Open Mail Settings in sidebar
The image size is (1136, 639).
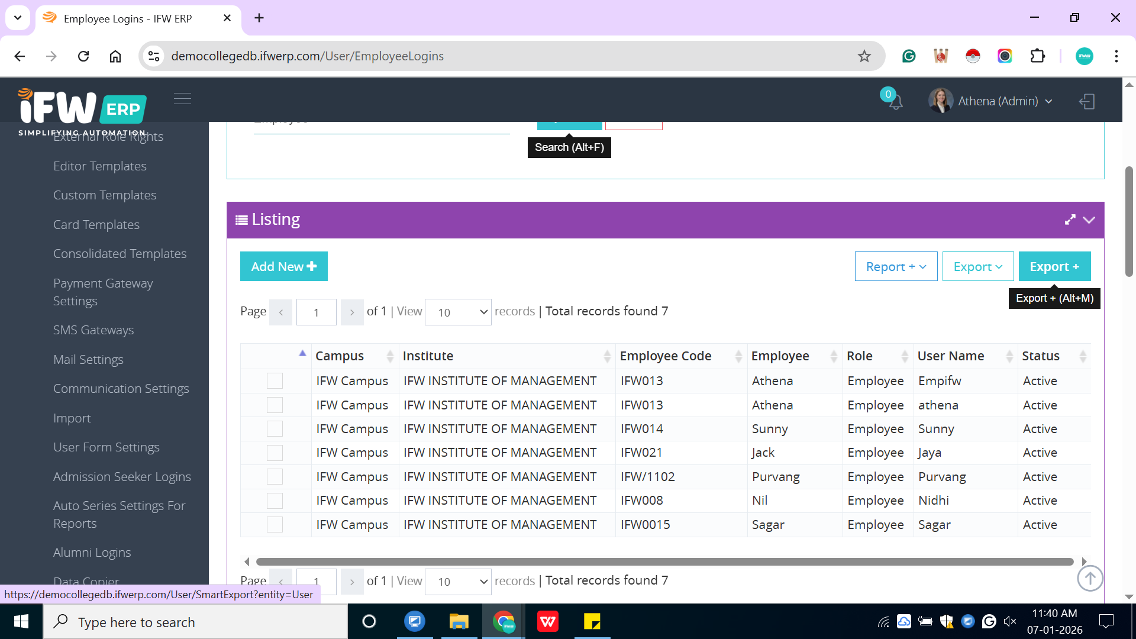(x=88, y=360)
